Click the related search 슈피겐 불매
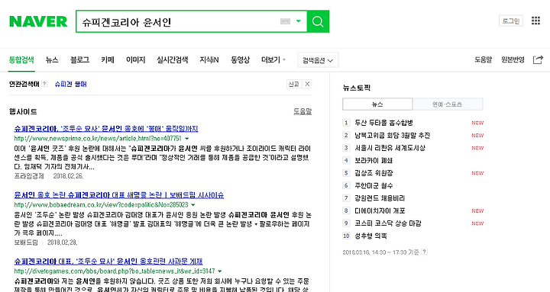Viewport: 550px width, 292px height. tap(70, 84)
